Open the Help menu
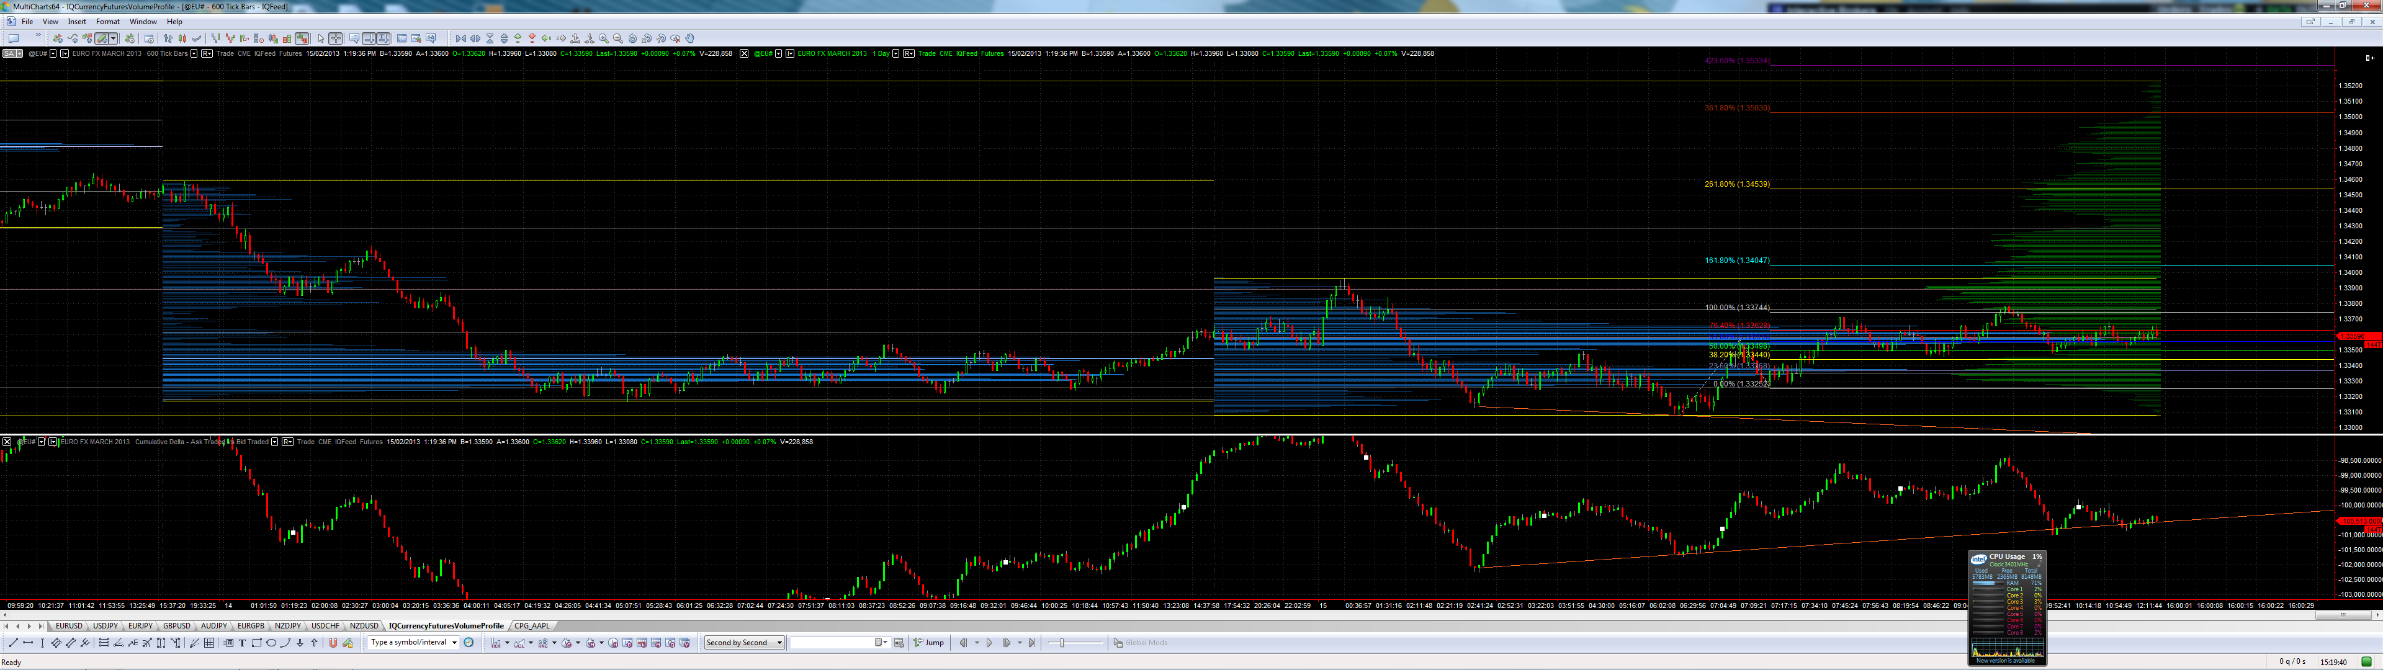The image size is (2383, 670). pos(174,21)
